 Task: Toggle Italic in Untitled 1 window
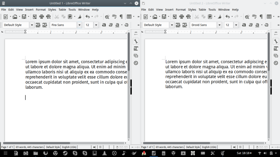point(111,25)
